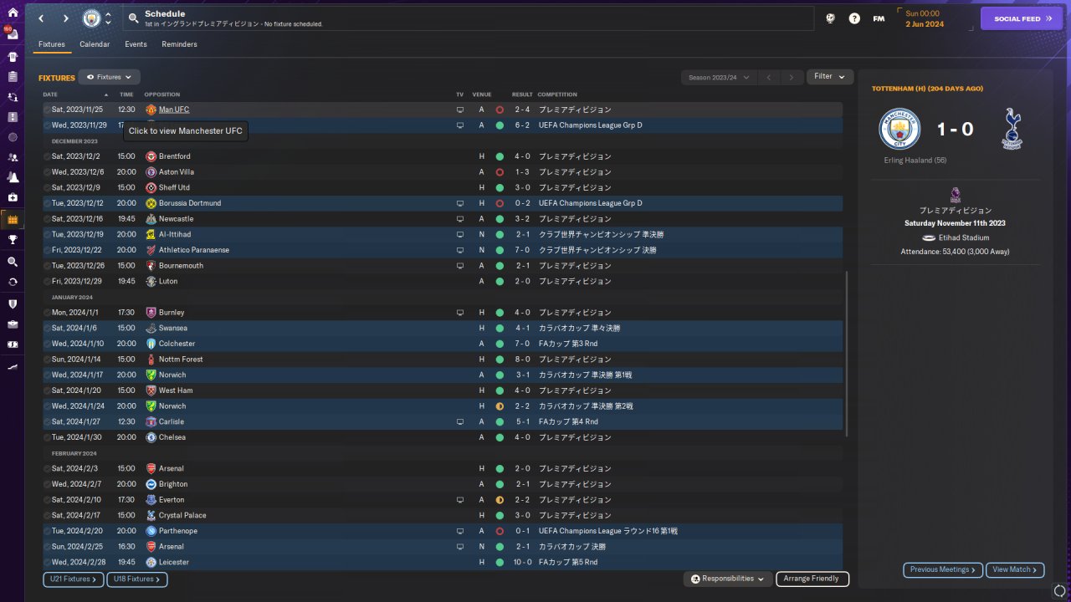
Task: Switch to the Fixtures tab
Action: 52,44
